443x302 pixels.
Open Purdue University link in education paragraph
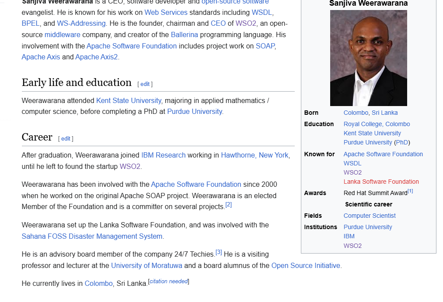(195, 112)
